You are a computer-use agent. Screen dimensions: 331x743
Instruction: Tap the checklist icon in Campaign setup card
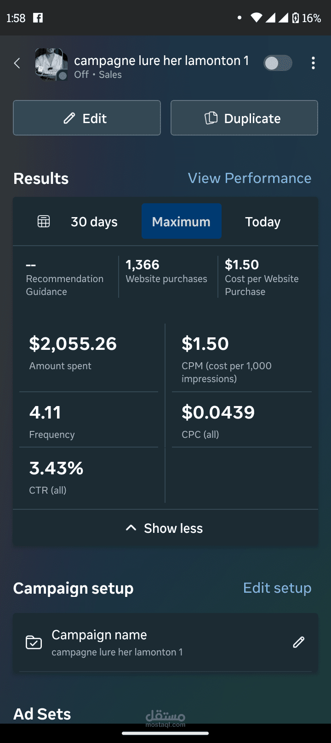pyautogui.click(x=33, y=642)
